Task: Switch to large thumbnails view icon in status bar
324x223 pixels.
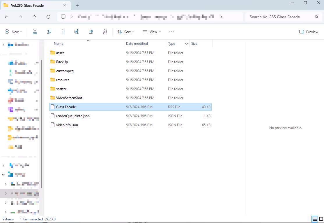Action: coord(321,219)
